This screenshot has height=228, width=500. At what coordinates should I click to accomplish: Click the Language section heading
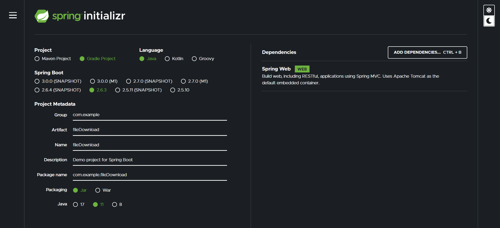click(151, 50)
